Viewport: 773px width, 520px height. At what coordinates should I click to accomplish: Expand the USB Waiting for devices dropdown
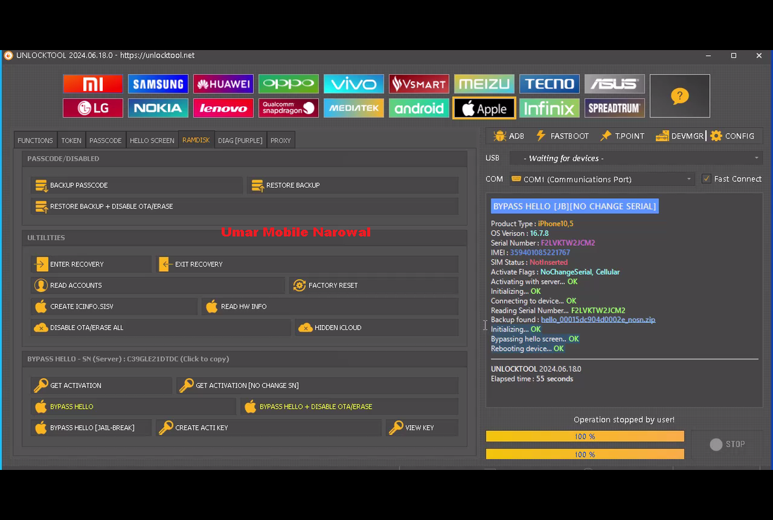(636, 158)
